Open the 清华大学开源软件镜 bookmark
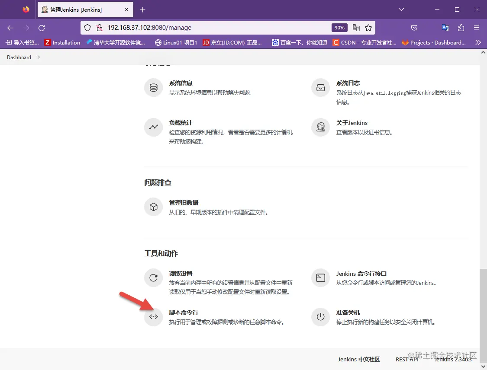Image resolution: width=487 pixels, height=370 pixels. [116, 42]
